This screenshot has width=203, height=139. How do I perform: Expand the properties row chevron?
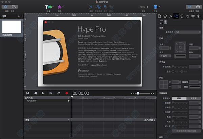point(69,120)
